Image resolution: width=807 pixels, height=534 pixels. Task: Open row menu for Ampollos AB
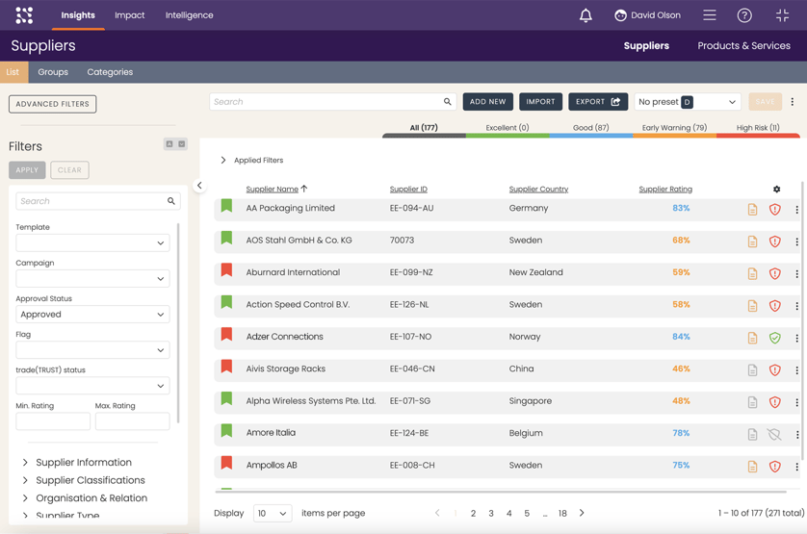click(x=796, y=467)
